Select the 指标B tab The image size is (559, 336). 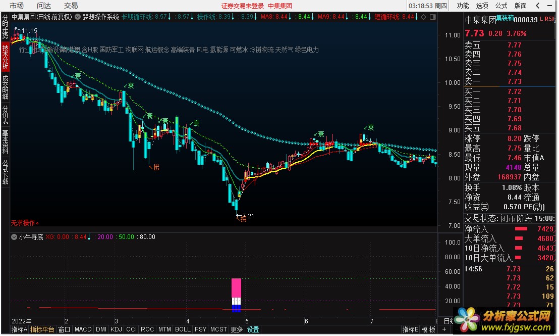[410, 329]
